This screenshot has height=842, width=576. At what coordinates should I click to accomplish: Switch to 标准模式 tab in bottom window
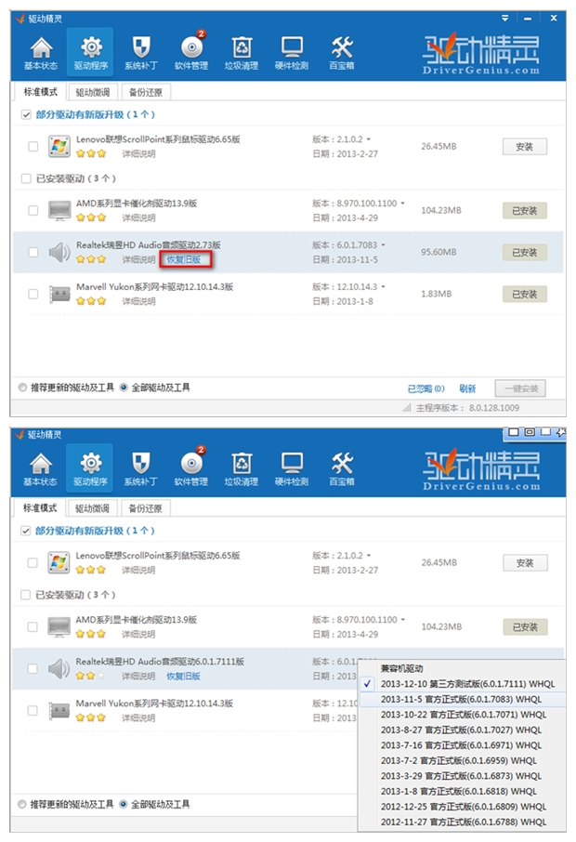(x=40, y=507)
